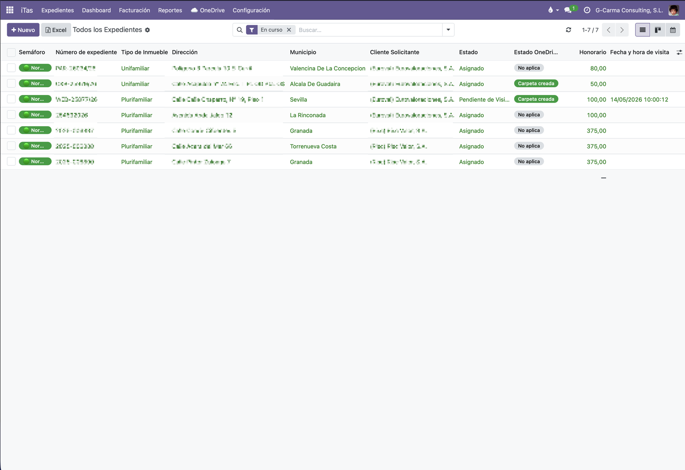
Task: Open the activities clock icon
Action: (587, 10)
